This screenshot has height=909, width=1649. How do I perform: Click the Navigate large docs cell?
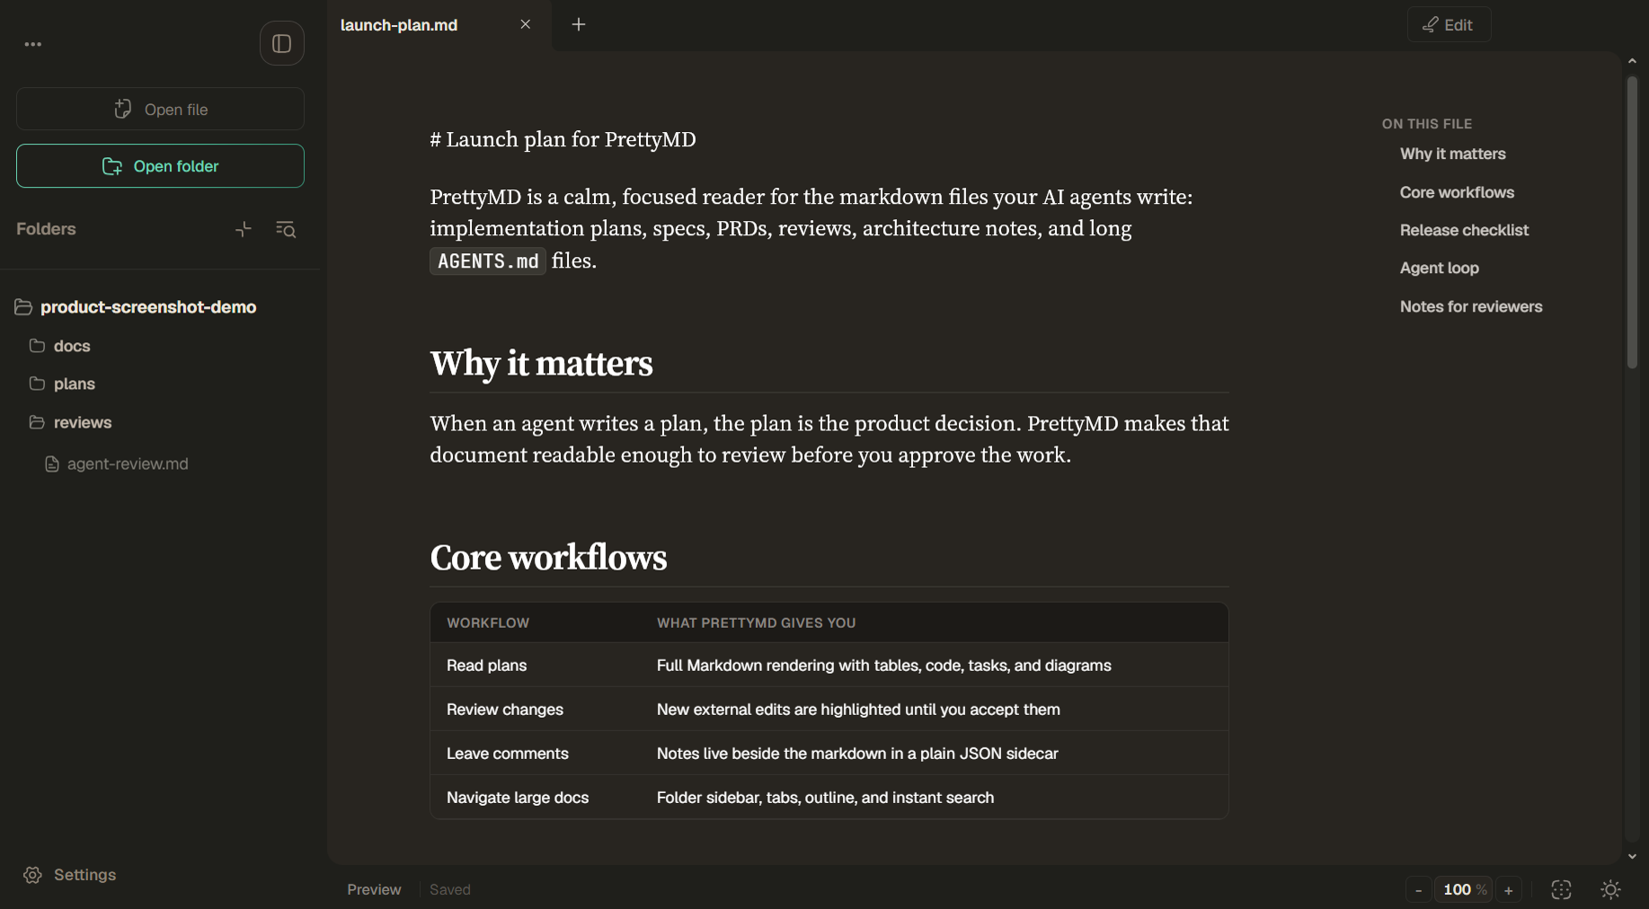click(x=518, y=798)
